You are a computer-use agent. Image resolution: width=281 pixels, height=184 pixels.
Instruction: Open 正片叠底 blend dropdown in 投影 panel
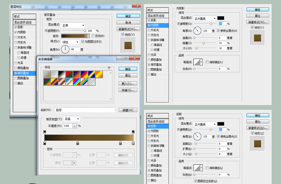pyautogui.click(x=205, y=124)
